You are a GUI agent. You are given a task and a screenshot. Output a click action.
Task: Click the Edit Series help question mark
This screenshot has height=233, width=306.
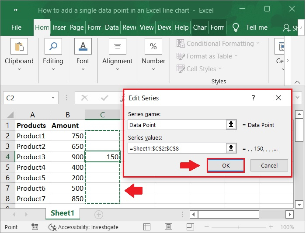coord(253,98)
